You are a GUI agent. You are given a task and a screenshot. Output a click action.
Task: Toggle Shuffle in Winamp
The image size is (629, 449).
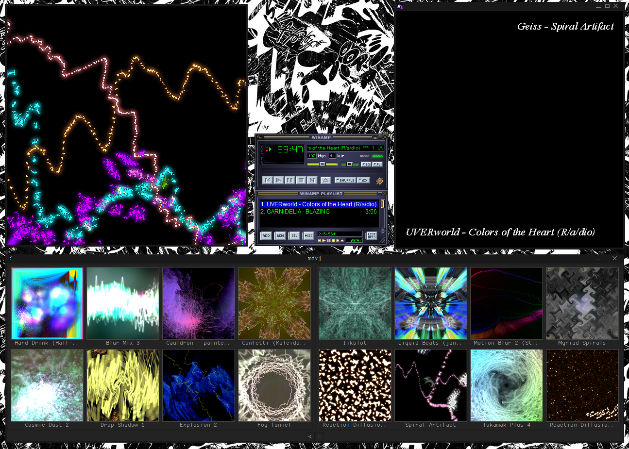pyautogui.click(x=345, y=180)
